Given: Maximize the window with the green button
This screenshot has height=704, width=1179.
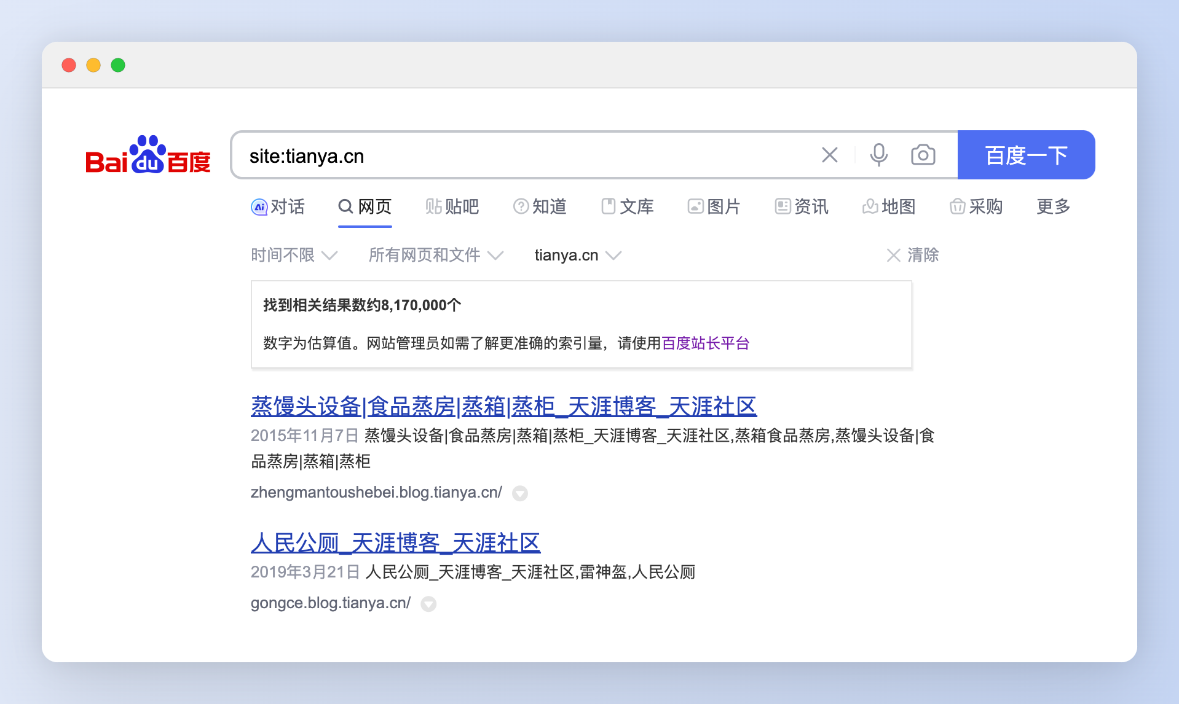Looking at the screenshot, I should click(x=118, y=65).
